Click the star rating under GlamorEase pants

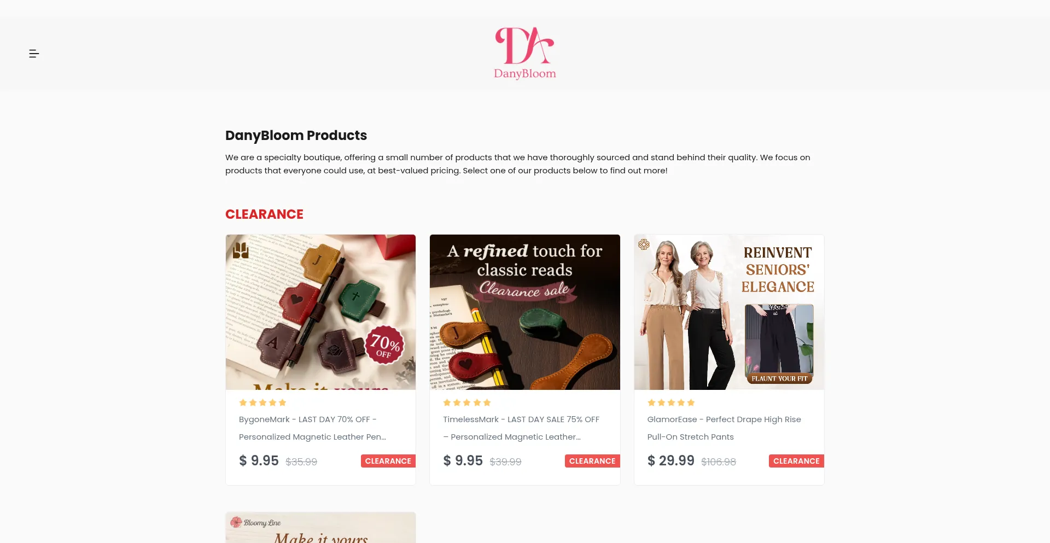[671, 402]
